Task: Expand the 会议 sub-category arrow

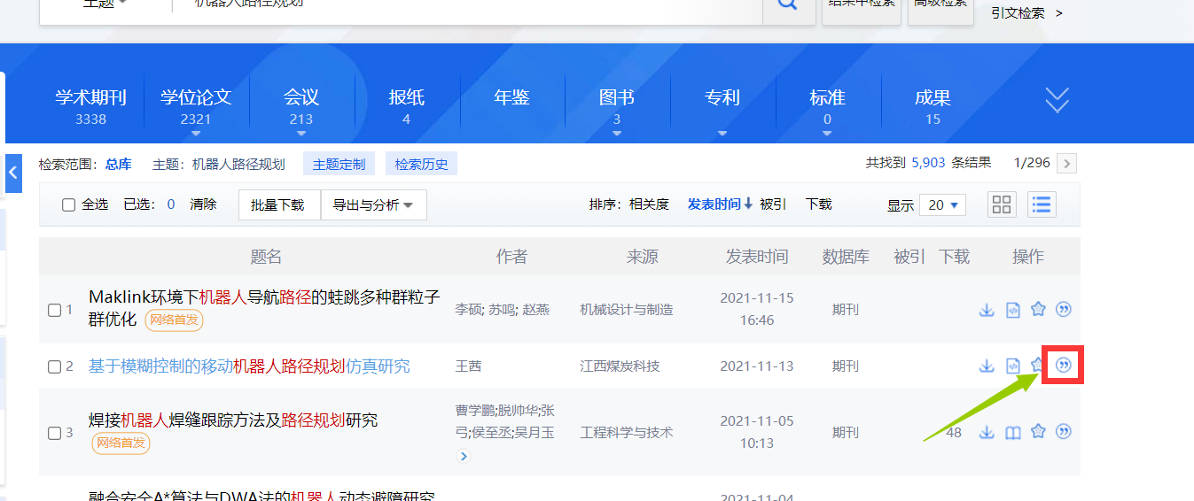Action: pyautogui.click(x=301, y=135)
